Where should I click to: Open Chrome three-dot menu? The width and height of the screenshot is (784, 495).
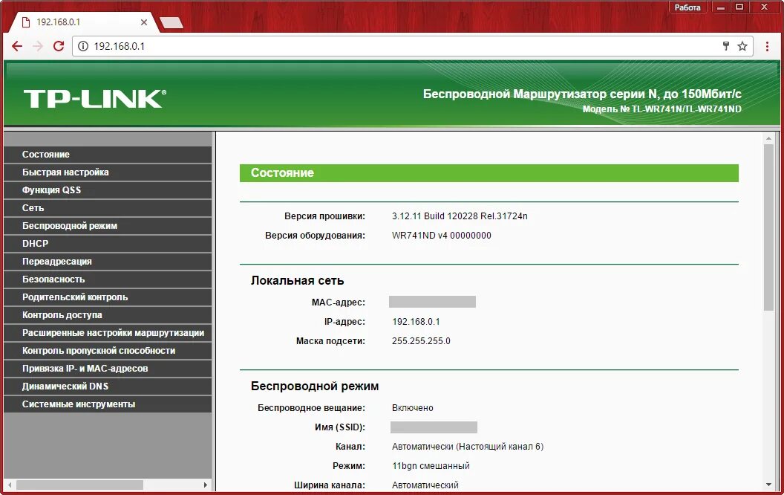(767, 46)
